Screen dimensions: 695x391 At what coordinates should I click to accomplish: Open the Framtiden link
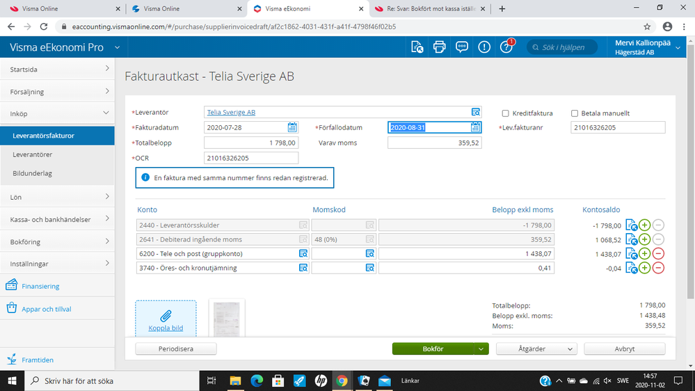coord(38,360)
